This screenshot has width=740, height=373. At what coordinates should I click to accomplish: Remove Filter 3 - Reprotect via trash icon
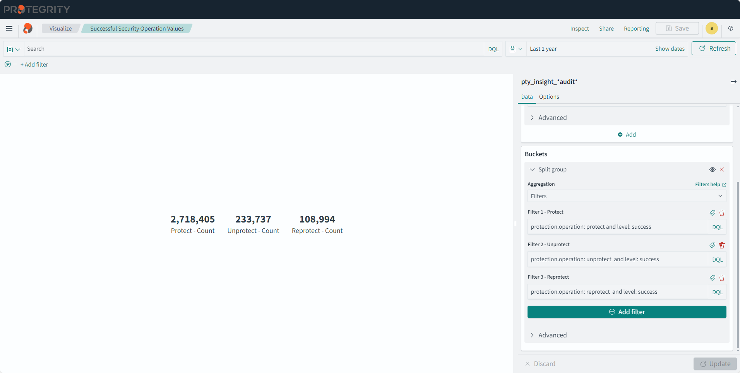click(722, 278)
